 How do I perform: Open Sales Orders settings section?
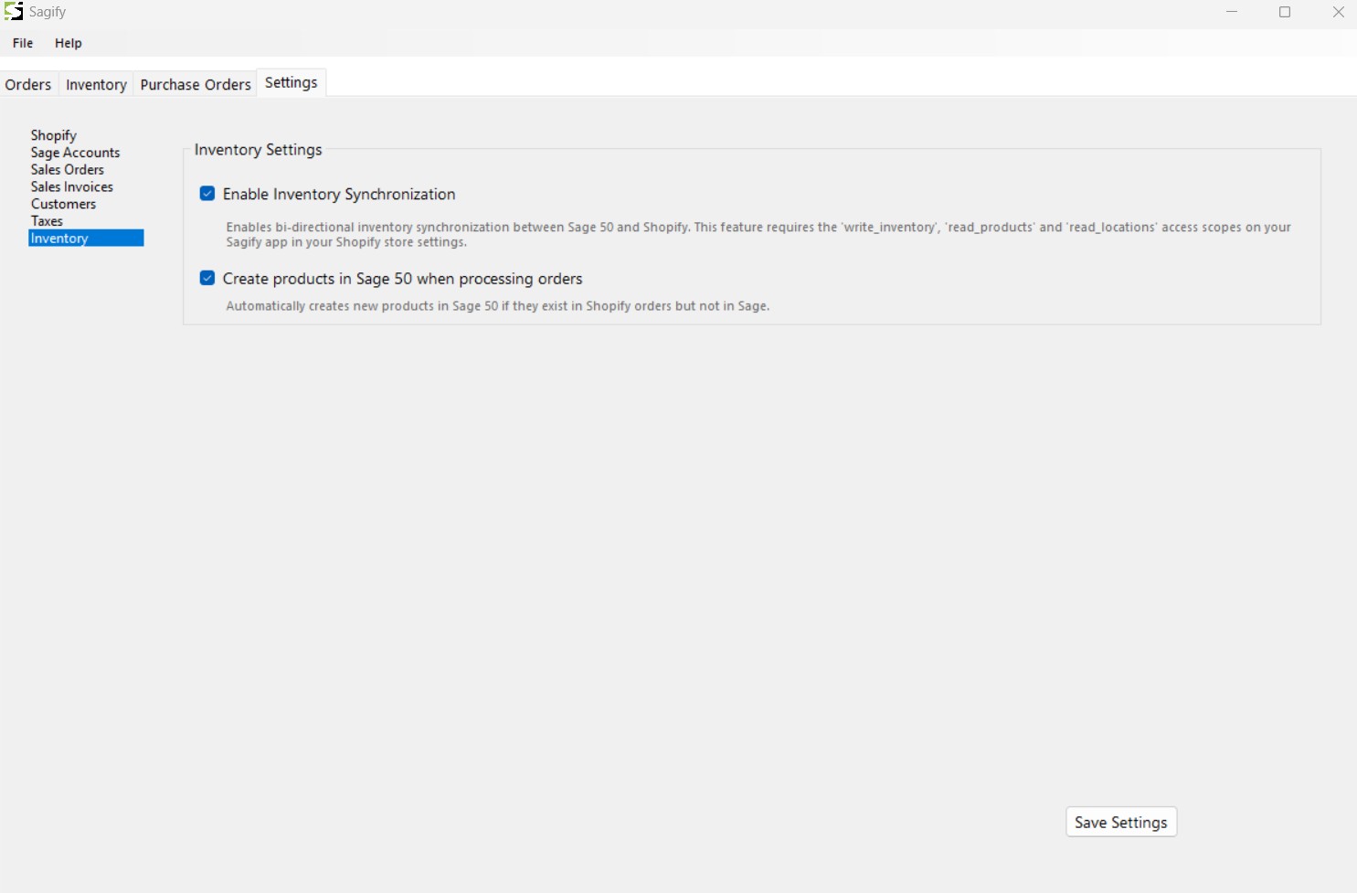coord(68,170)
